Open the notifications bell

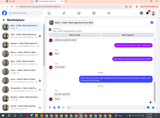coord(148,13)
